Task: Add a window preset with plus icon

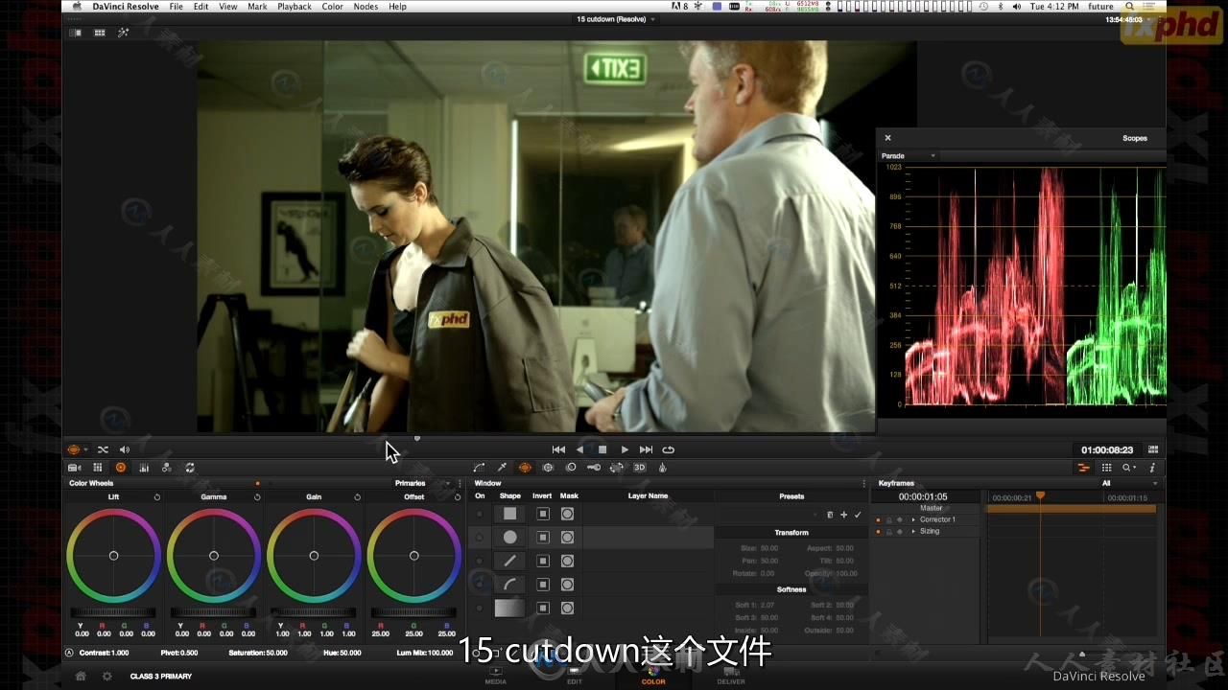Action: coord(844,515)
